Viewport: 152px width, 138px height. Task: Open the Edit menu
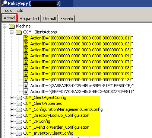[x=20, y=10]
